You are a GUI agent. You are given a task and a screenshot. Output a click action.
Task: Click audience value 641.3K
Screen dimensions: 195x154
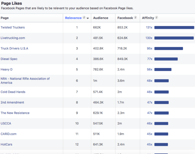[x=98, y=145]
